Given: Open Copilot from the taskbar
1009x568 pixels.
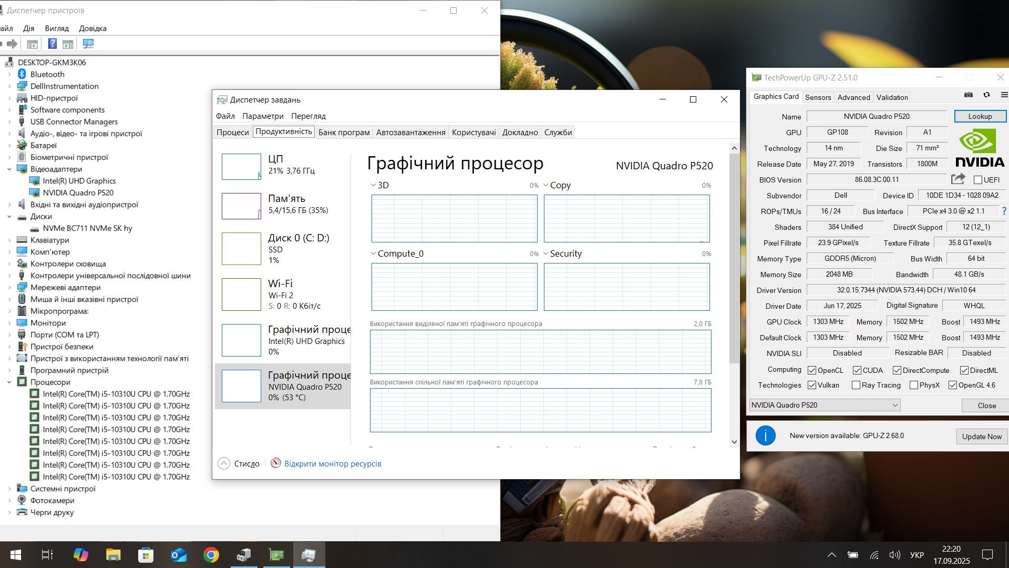Looking at the screenshot, I should tap(80, 555).
